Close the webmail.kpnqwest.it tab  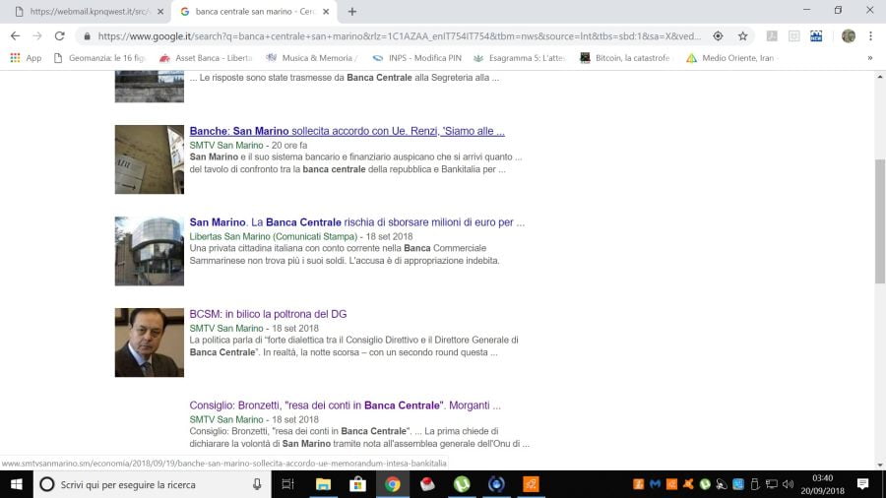coord(160,11)
